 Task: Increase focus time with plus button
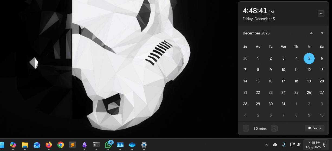coord(274,128)
